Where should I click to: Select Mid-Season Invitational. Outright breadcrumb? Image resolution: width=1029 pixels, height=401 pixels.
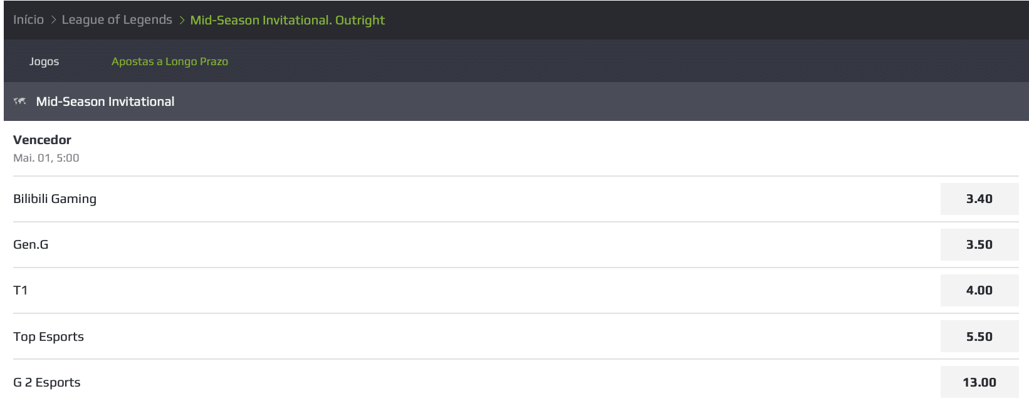288,20
